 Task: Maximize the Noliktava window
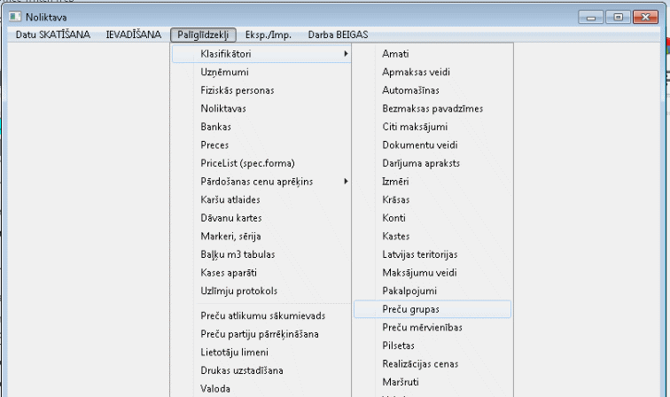click(x=619, y=17)
